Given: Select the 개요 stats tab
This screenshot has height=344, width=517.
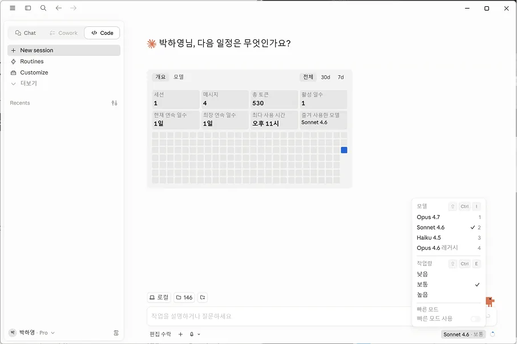Looking at the screenshot, I should tap(160, 77).
